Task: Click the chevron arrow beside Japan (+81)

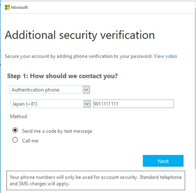Action: (87, 104)
